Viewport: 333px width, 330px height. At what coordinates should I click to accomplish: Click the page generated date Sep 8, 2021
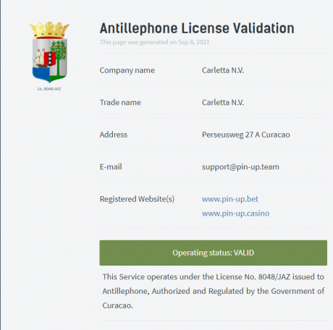(193, 42)
